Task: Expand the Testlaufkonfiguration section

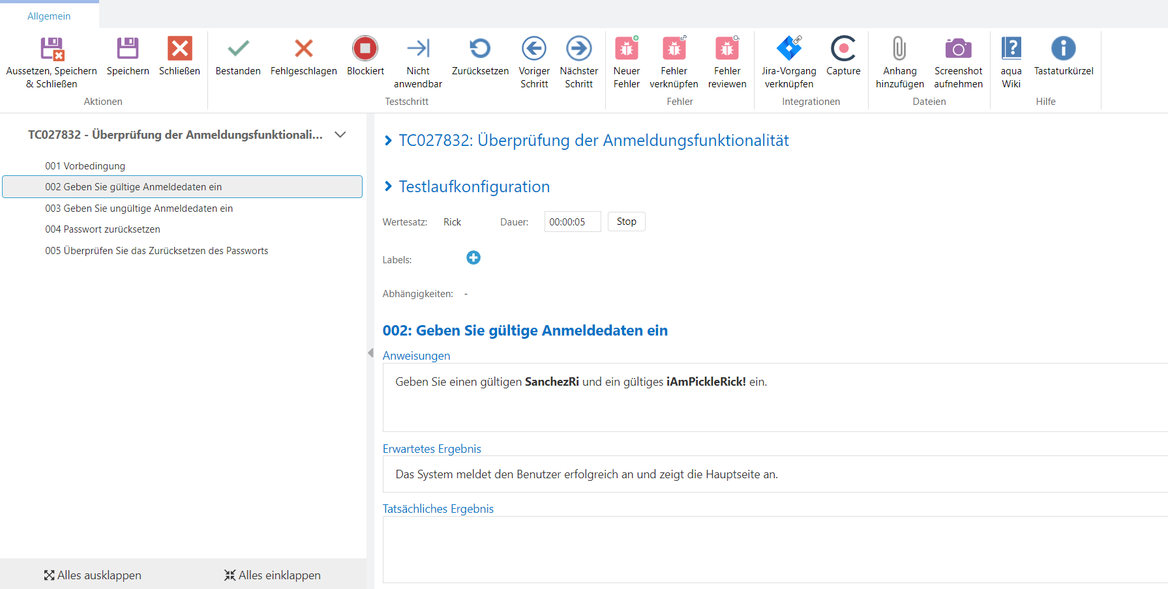Action: (389, 187)
